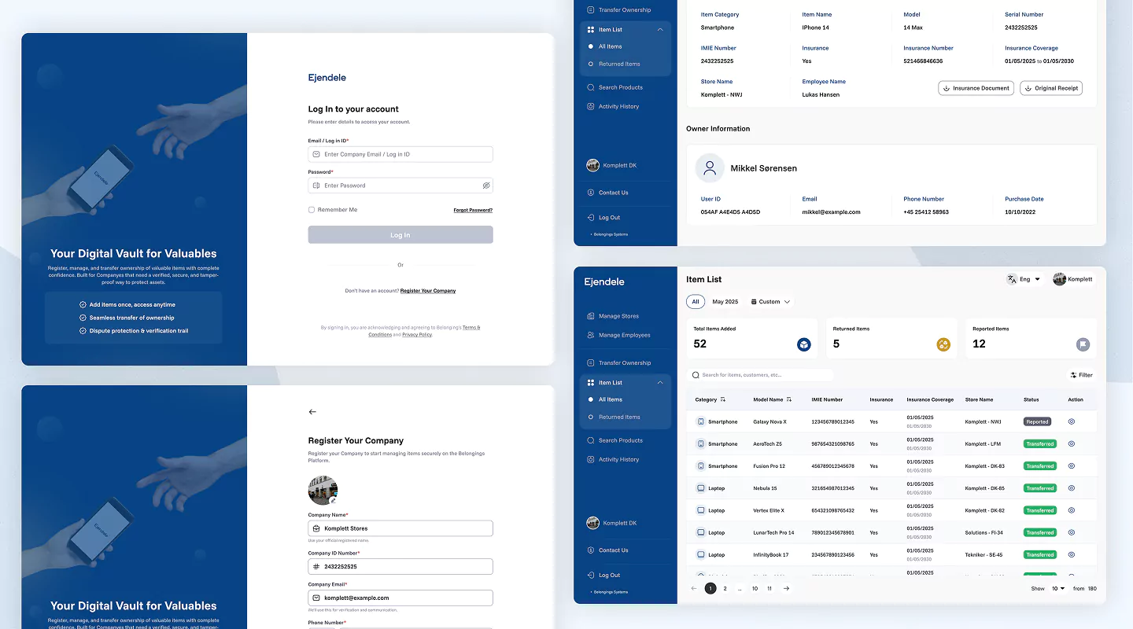Click the Category column sort icon
The height and width of the screenshot is (629, 1133).
click(723, 399)
